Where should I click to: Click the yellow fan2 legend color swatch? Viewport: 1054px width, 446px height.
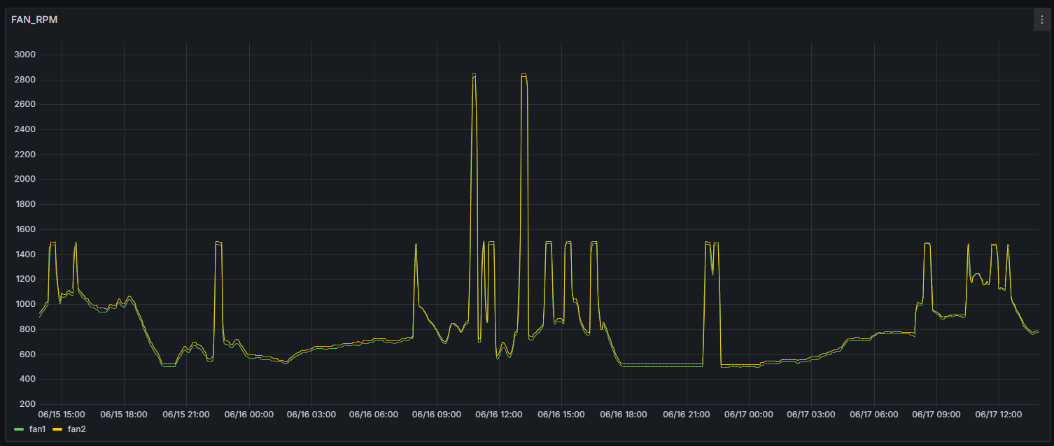(x=59, y=429)
